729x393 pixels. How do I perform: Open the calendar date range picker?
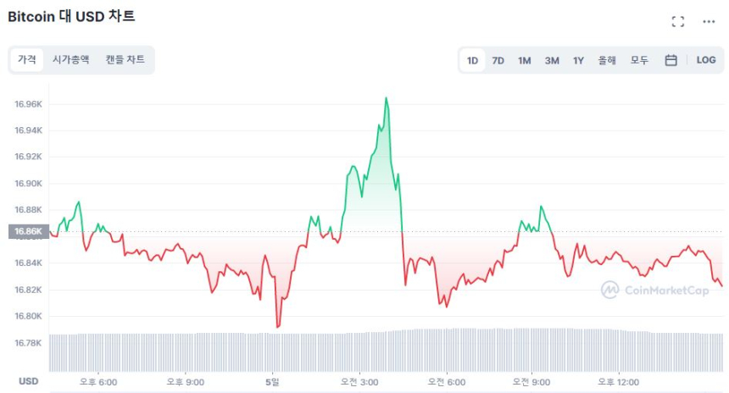[x=671, y=60]
